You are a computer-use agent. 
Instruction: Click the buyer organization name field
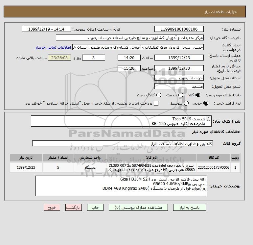130,37
